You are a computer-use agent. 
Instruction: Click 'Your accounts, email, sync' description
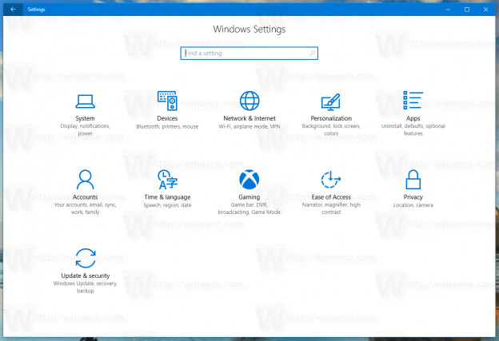click(x=85, y=208)
